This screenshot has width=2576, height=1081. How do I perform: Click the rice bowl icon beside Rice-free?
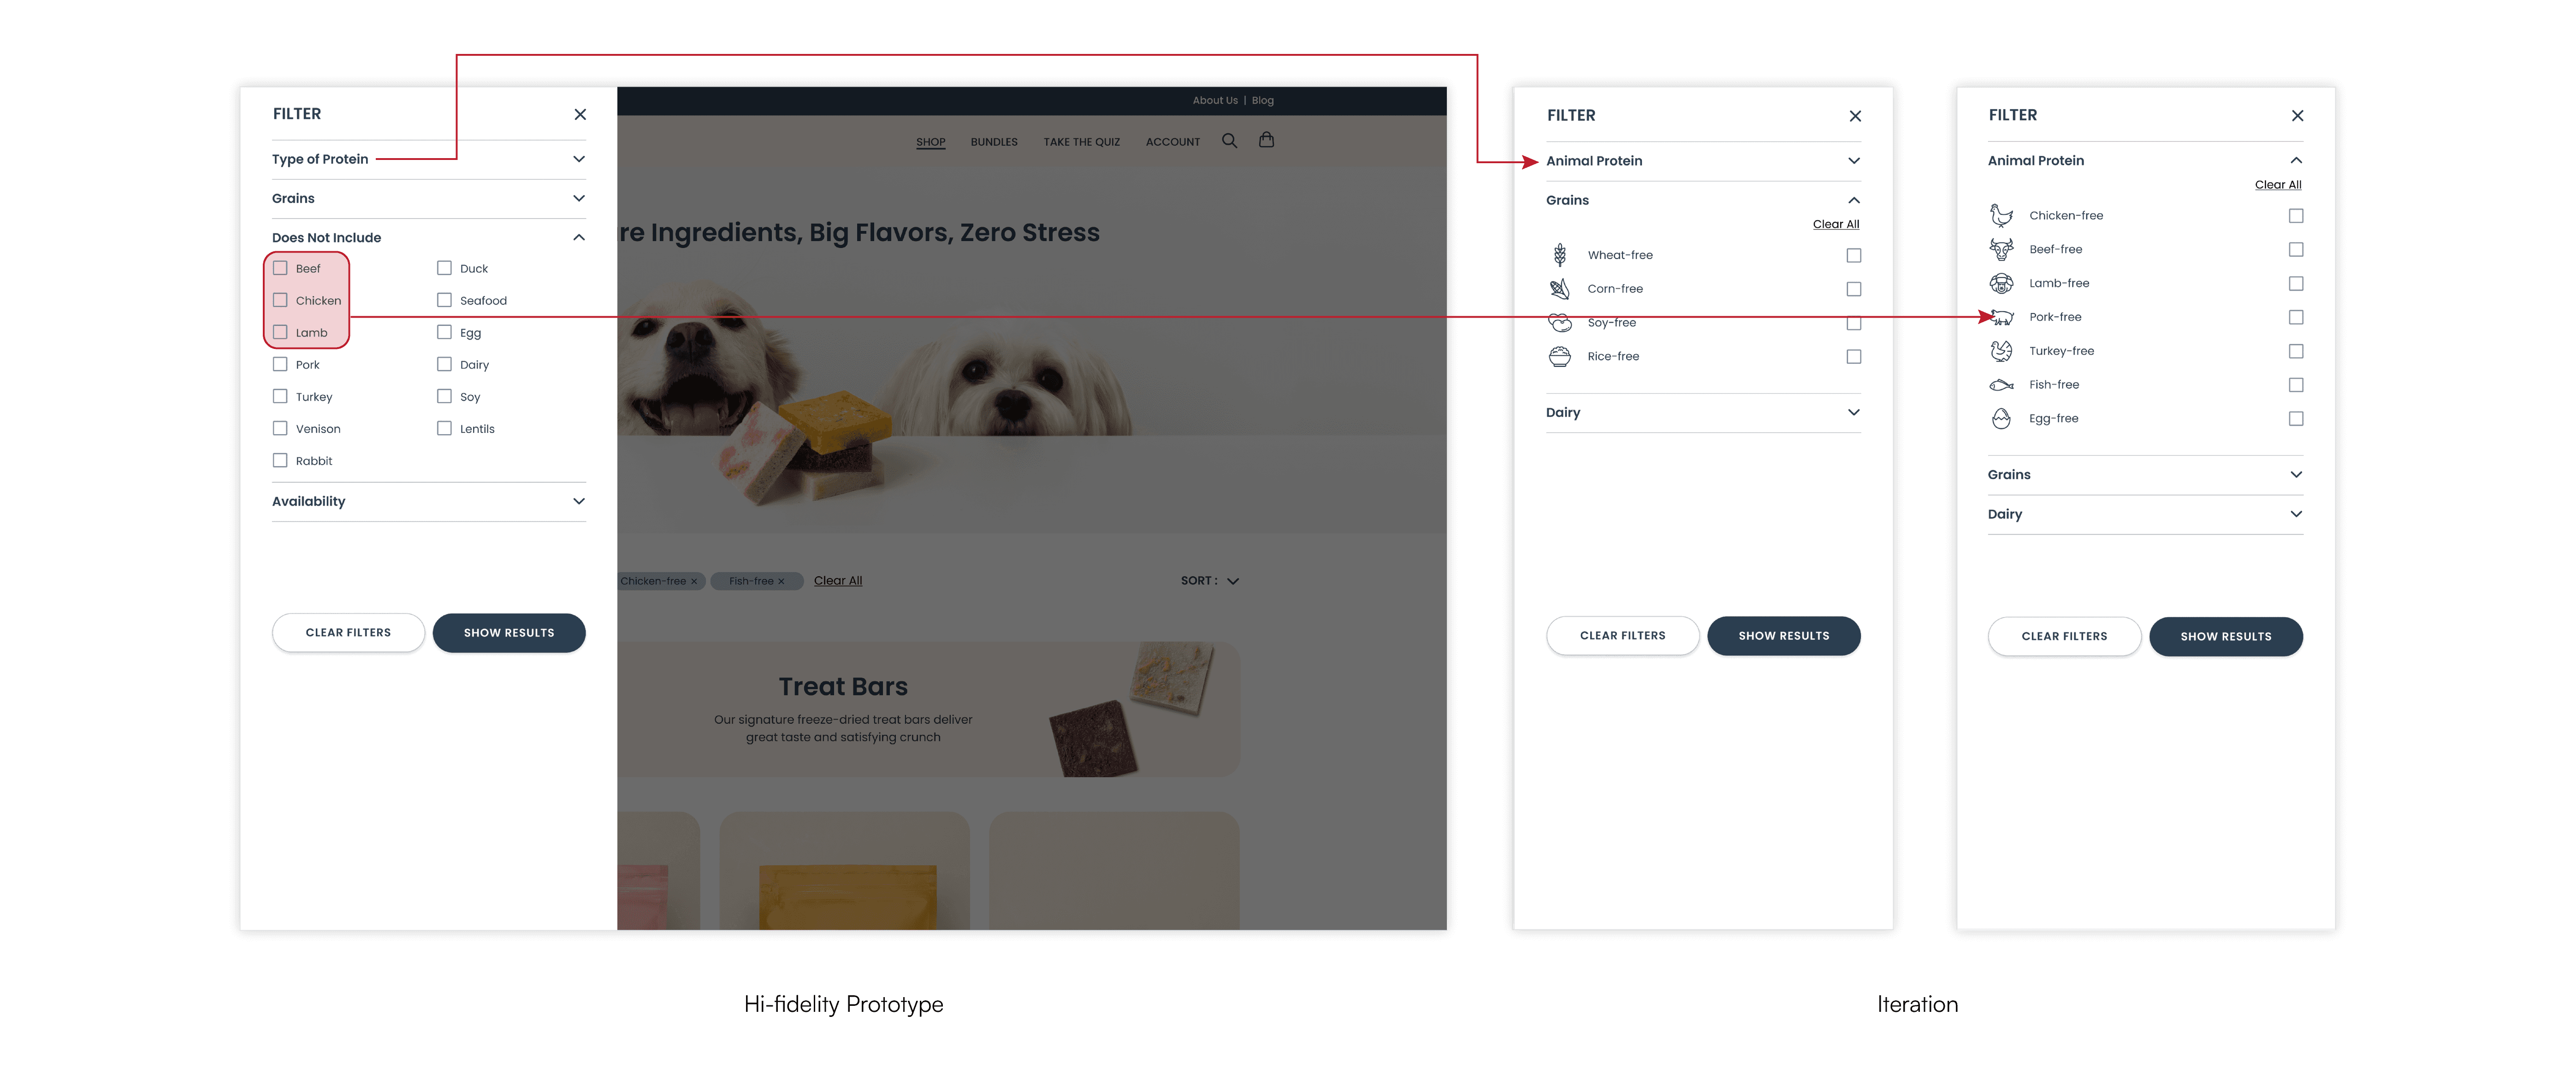pos(1559,356)
